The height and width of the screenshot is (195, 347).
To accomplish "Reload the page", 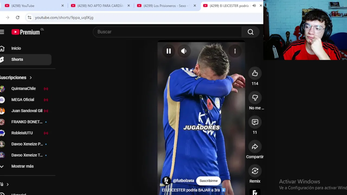I will (18, 17).
